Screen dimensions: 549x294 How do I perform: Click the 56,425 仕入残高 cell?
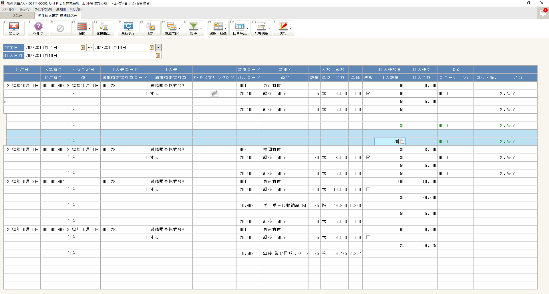click(x=421, y=245)
